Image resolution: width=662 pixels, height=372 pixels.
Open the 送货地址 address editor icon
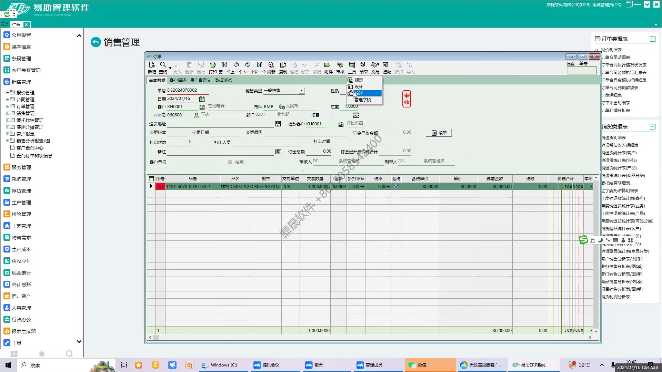click(x=278, y=124)
